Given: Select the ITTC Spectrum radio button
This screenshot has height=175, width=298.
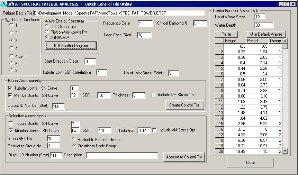Looking at the screenshot, I should pos(47,27).
